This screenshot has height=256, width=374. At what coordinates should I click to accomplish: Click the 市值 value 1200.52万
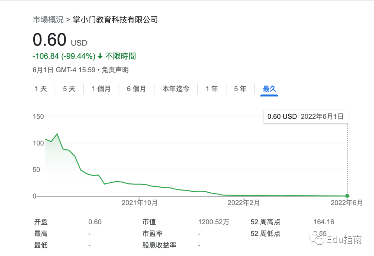(213, 222)
